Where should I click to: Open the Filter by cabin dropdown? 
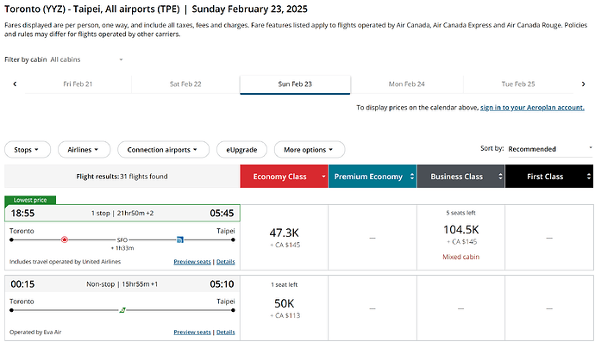pyautogui.click(x=87, y=59)
